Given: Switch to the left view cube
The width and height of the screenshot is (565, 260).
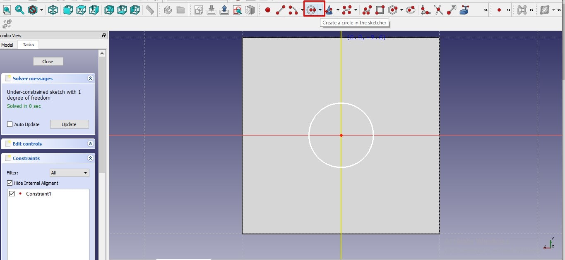Looking at the screenshot, I should click(x=135, y=10).
